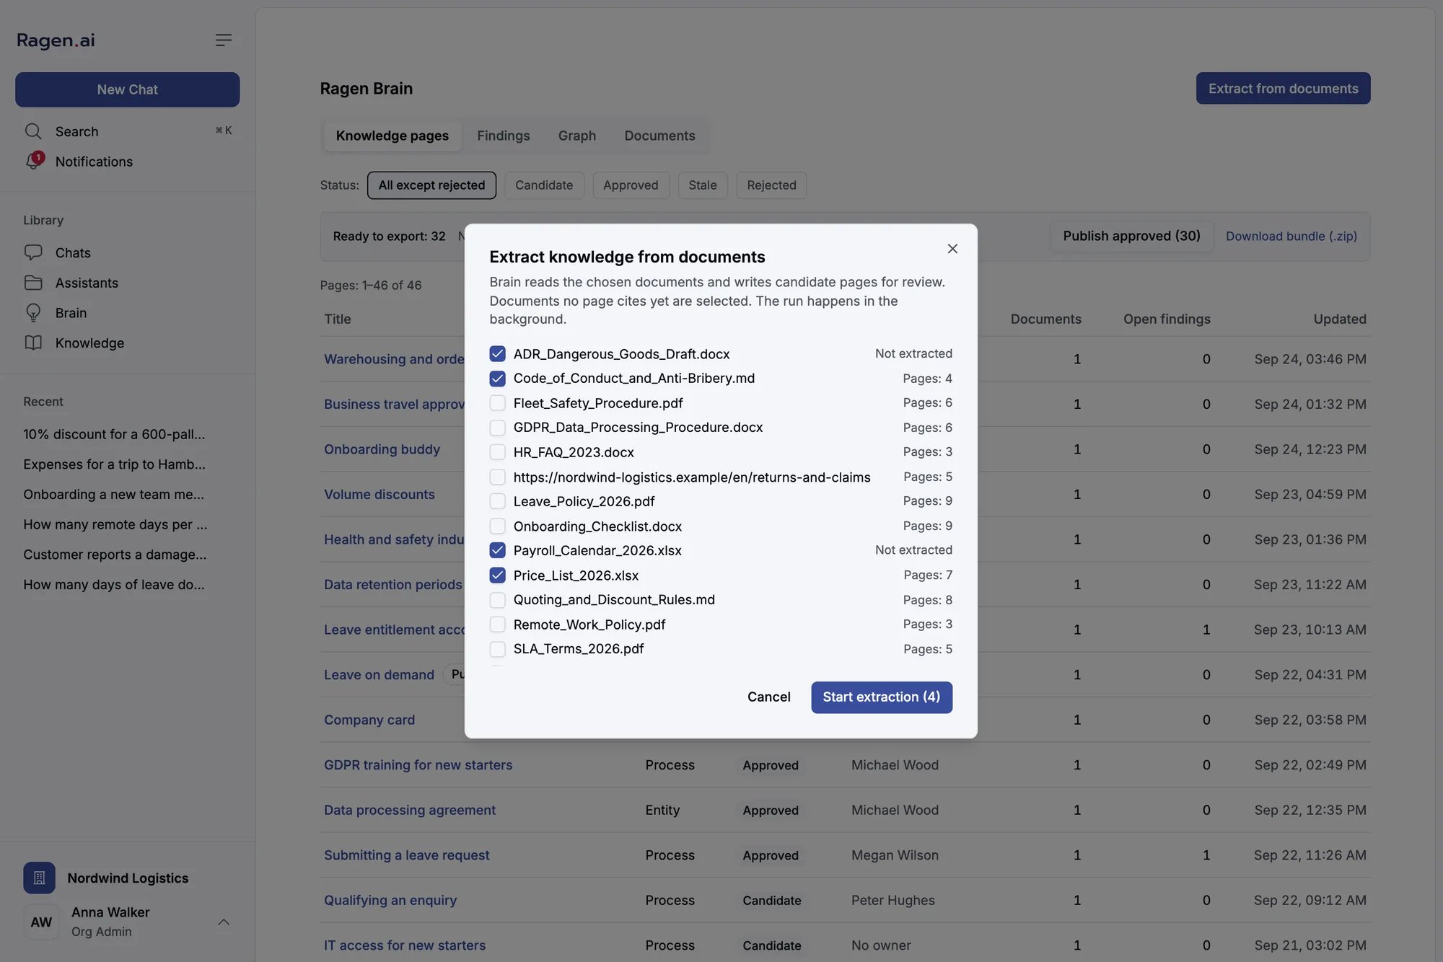Open the Graph tab
Screen dimensions: 1443x962
point(576,136)
